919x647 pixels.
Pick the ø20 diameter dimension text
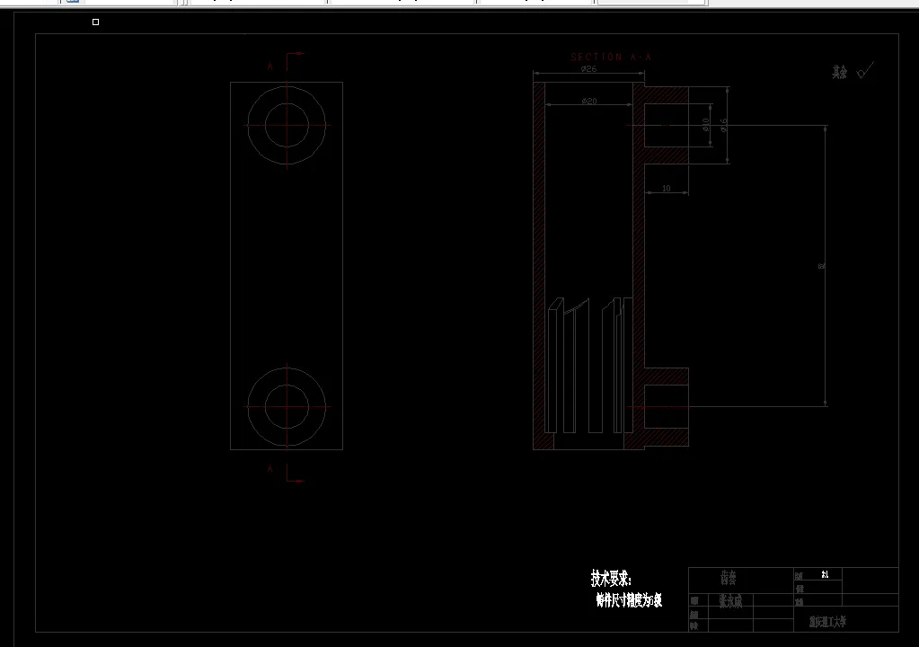[589, 101]
